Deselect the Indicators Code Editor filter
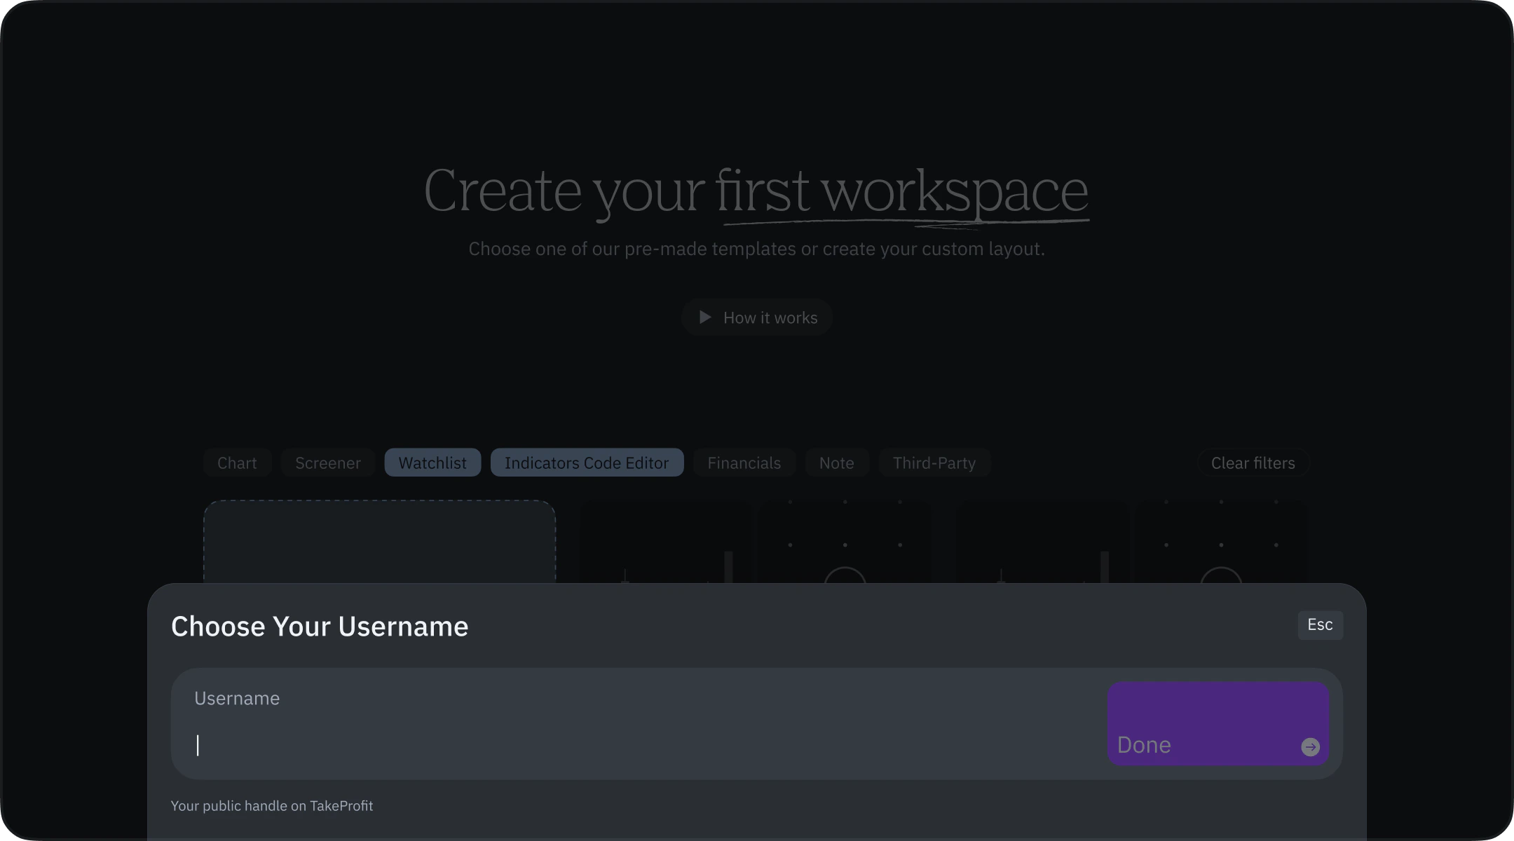Screen dimensions: 1514x841 (x=587, y=463)
